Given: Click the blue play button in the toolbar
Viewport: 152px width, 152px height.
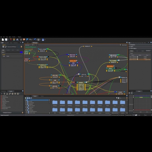Looking at the screenshot, I should [43, 40].
